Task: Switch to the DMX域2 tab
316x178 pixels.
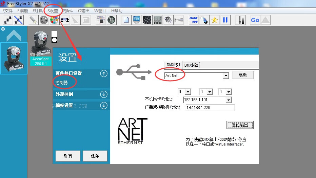Action: coord(191,65)
